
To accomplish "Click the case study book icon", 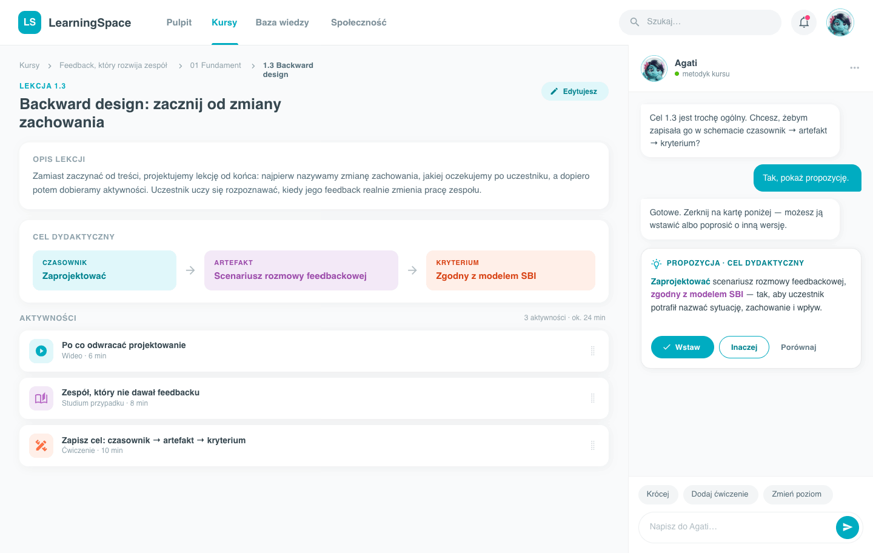I will point(41,398).
